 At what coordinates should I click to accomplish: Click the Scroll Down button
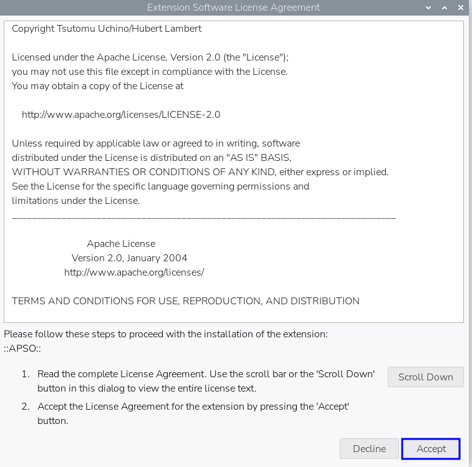click(426, 377)
